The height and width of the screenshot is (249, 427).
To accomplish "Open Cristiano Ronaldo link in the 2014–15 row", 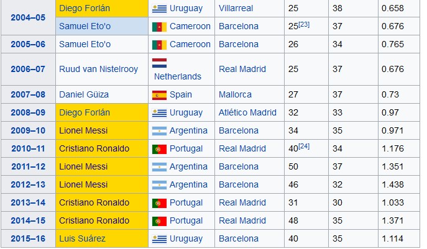I will 94,220.
